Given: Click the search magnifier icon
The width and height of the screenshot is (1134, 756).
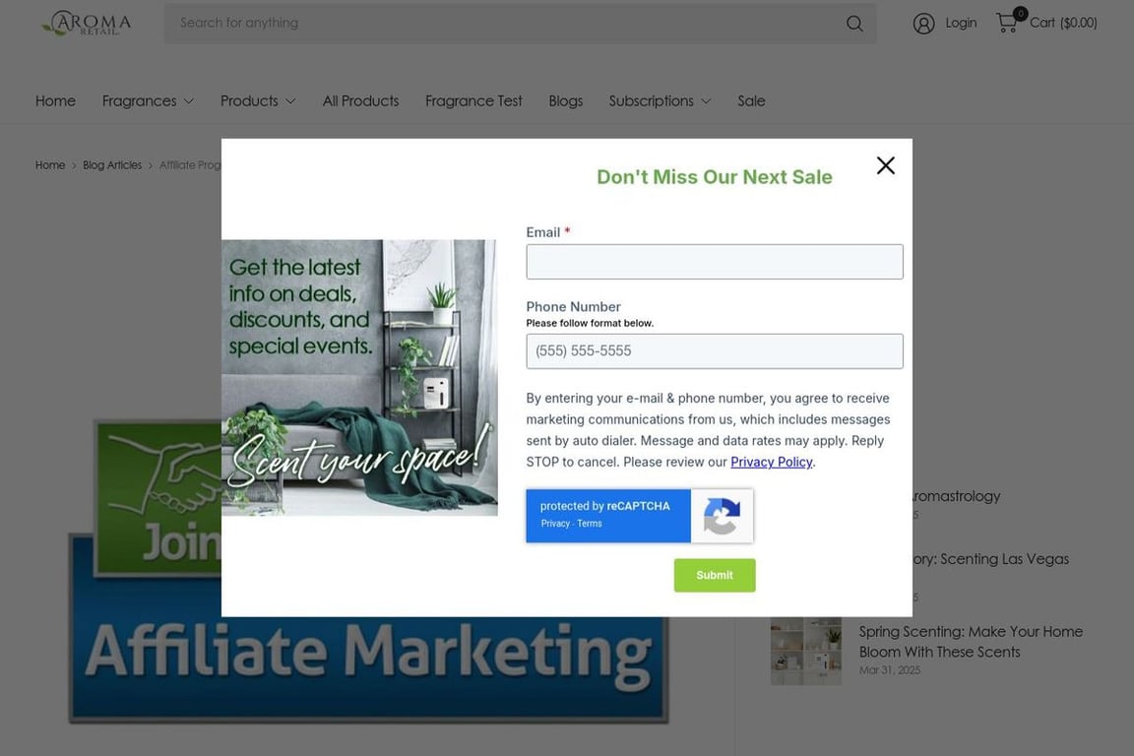Looking at the screenshot, I should point(853,24).
